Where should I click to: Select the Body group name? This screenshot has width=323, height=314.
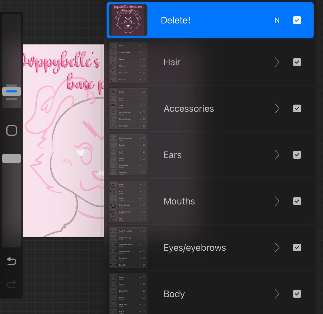174,294
